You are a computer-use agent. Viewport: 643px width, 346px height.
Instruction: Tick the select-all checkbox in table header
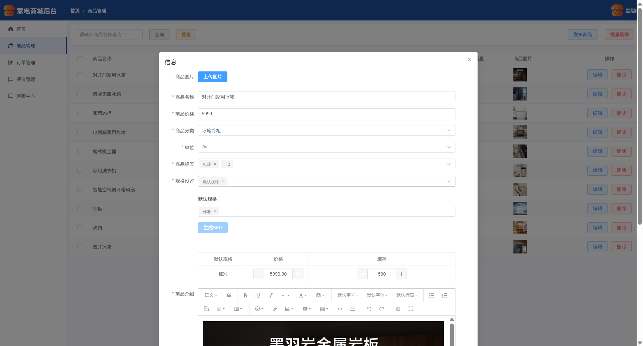[x=80, y=59]
